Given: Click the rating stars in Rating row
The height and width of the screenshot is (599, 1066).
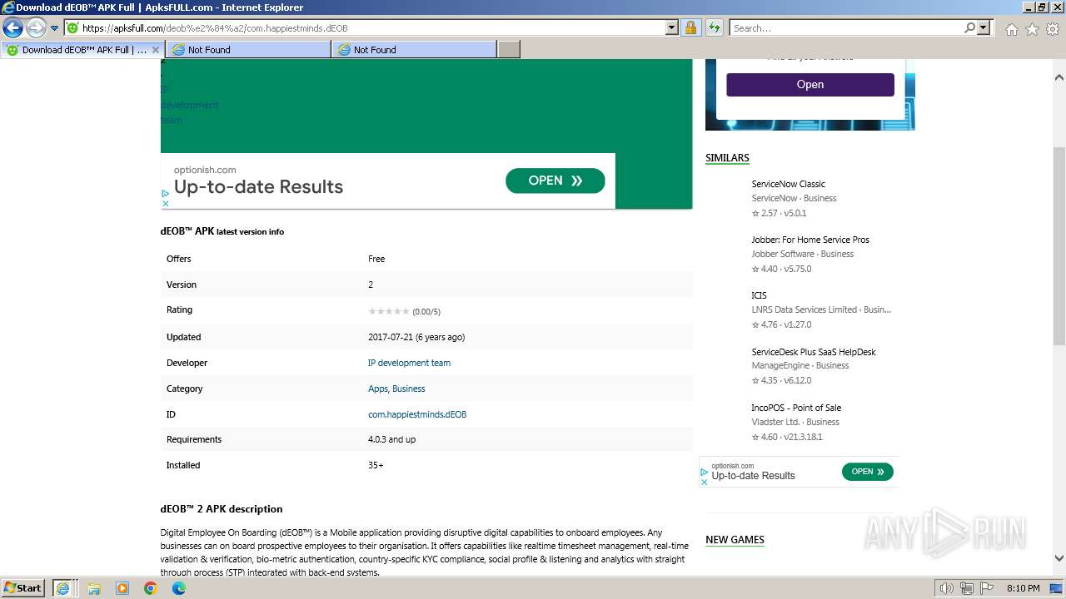Looking at the screenshot, I should point(389,311).
